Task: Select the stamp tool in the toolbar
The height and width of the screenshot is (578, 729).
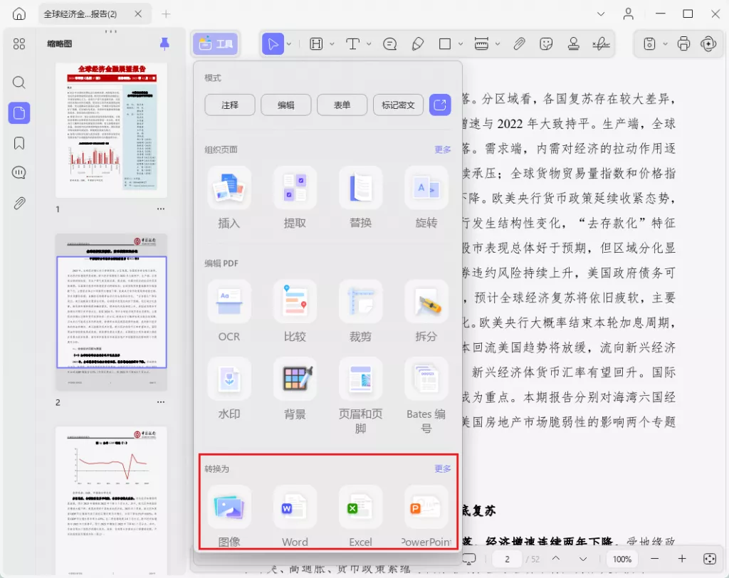Action: 573,43
